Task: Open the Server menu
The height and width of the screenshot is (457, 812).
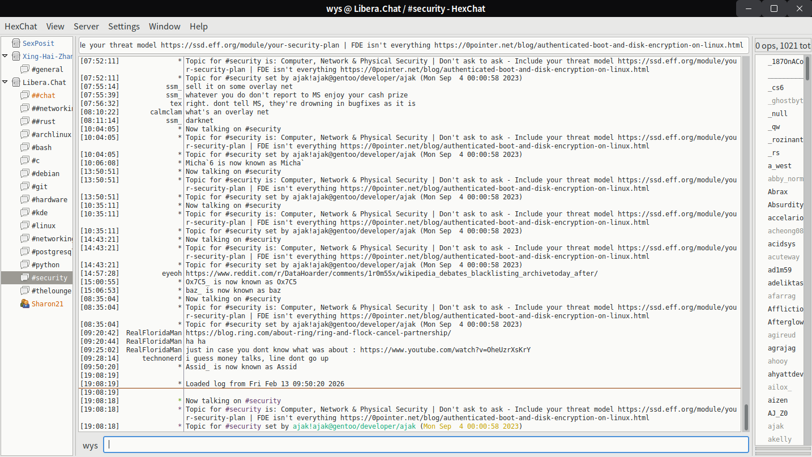Action: click(86, 27)
